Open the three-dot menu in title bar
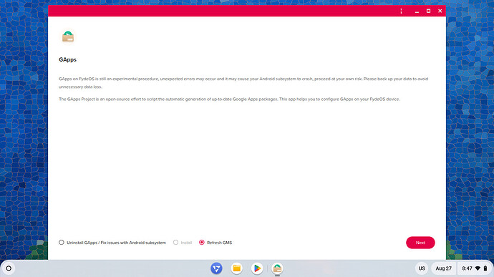Viewport: 494px width, 277px height. [x=401, y=11]
